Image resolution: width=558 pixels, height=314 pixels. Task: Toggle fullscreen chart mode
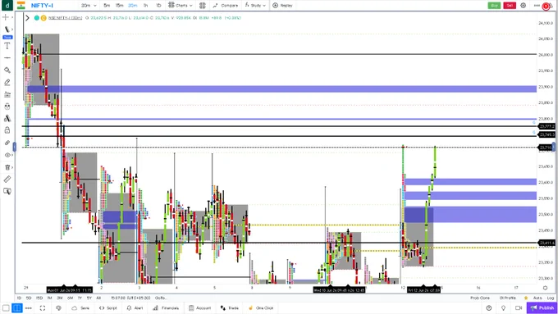coord(43,308)
